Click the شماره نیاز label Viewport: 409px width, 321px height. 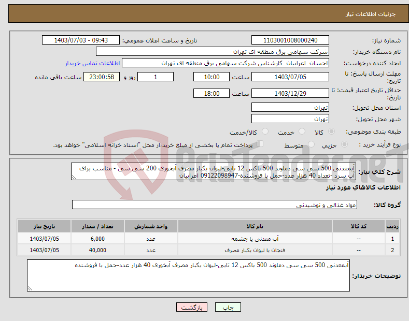click(x=386, y=40)
